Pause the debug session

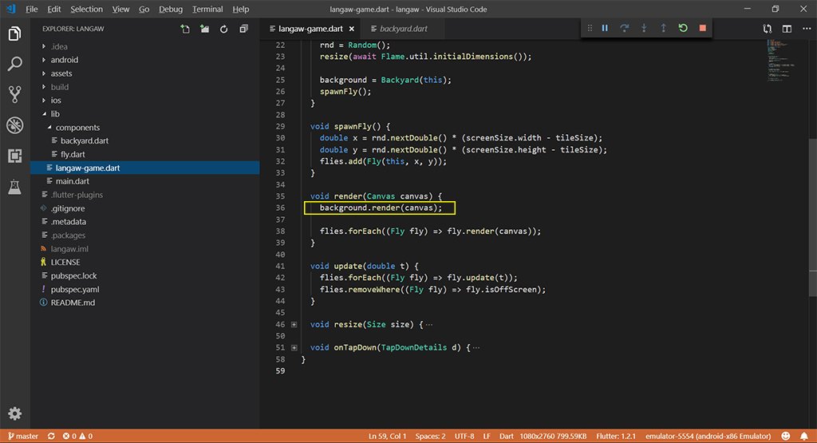pos(605,28)
